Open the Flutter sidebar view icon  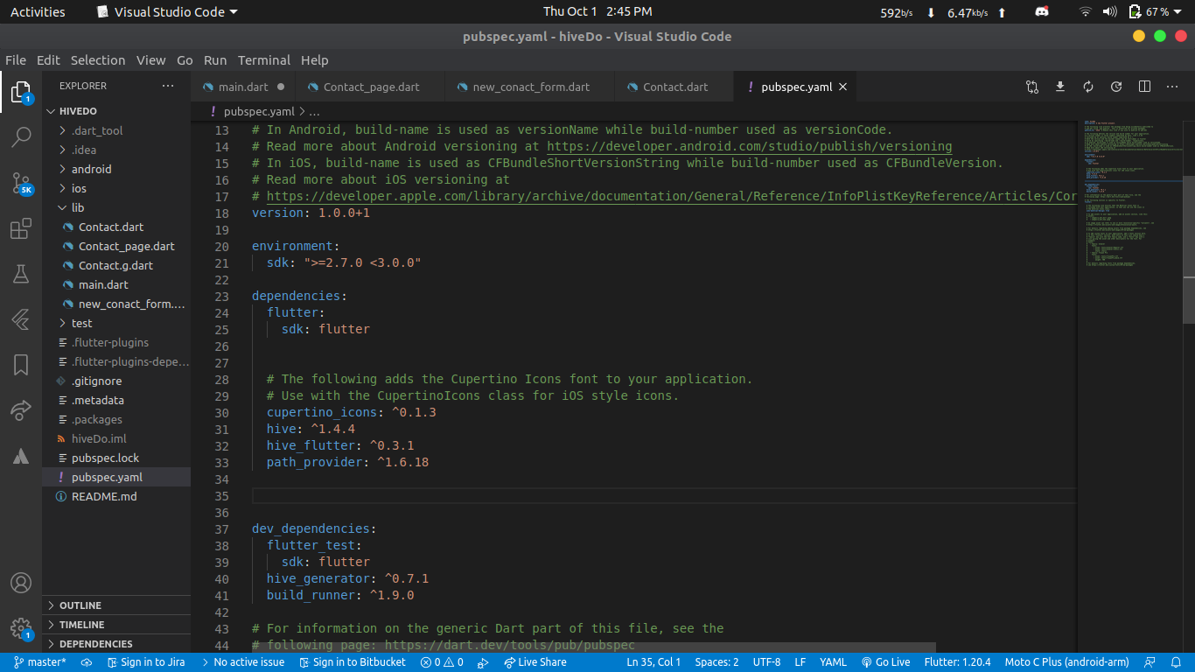point(21,319)
